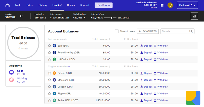Image resolution: width=204 pixels, height=107 pixels.
Task: Open the History tab
Action: click(x=71, y=5)
